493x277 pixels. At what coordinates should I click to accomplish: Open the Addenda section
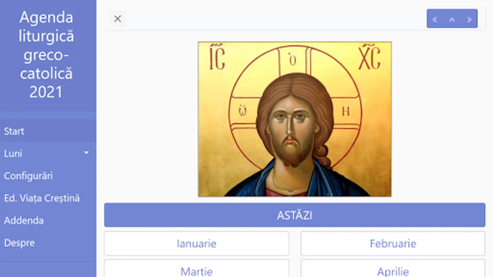click(x=24, y=220)
